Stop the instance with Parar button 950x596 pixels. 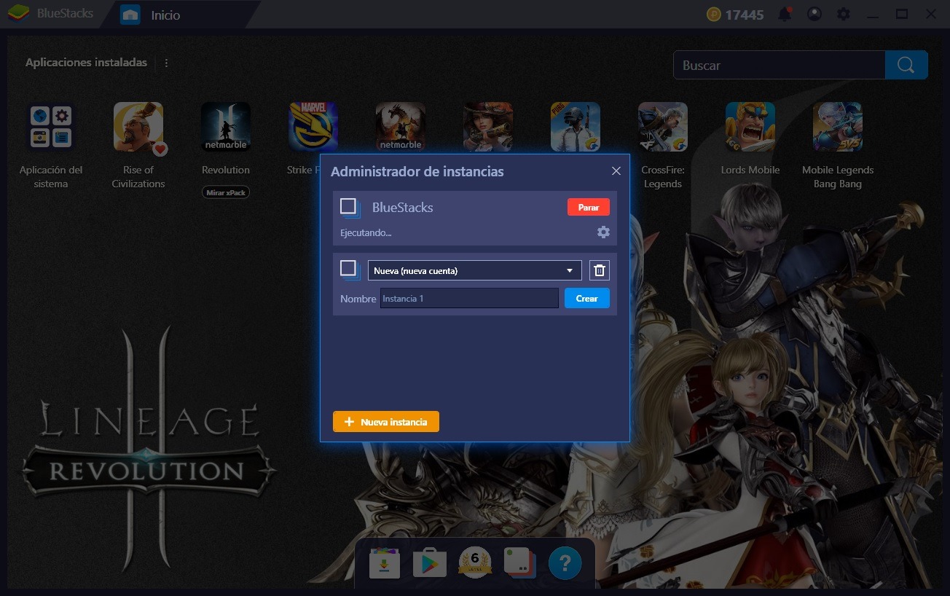click(589, 207)
